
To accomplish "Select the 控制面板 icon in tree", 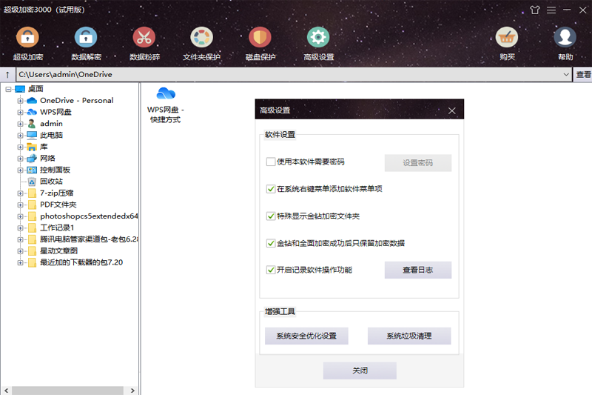I will 32,170.
